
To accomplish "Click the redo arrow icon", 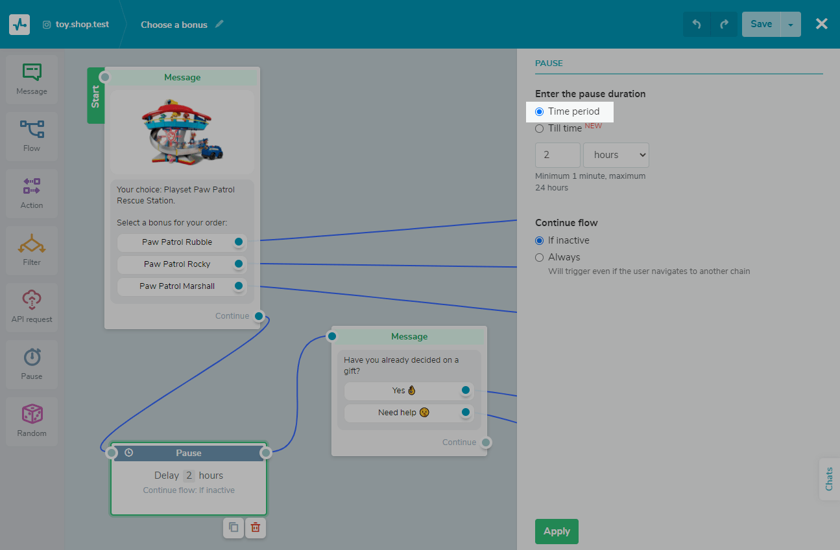I will click(725, 25).
